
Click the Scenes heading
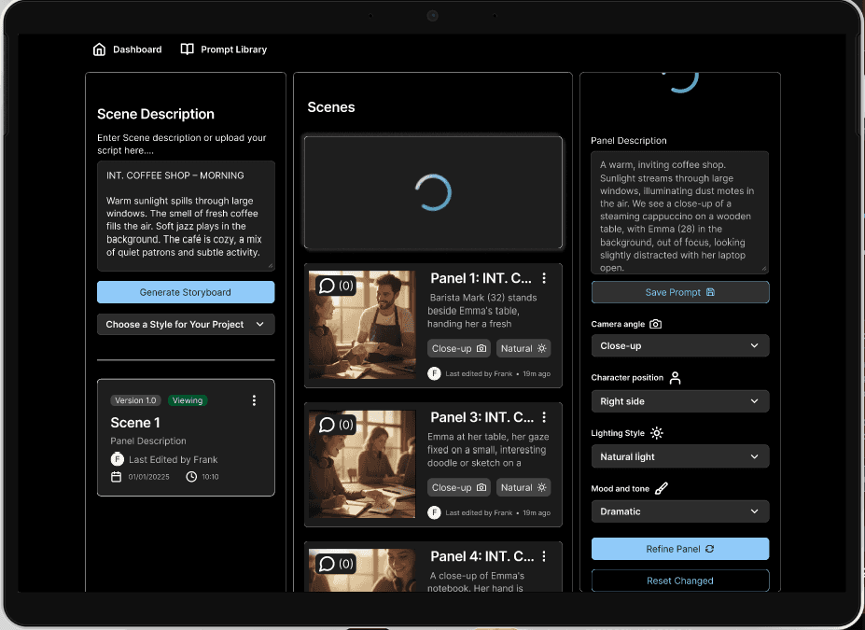point(331,107)
